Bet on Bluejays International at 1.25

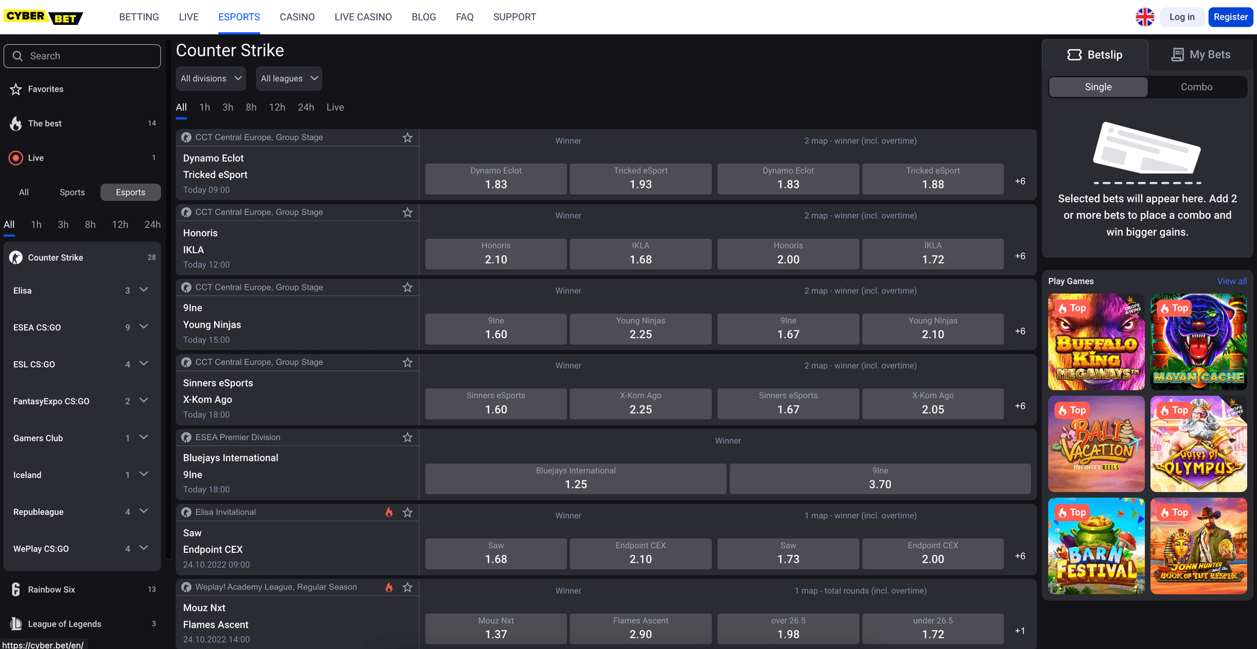click(x=575, y=479)
